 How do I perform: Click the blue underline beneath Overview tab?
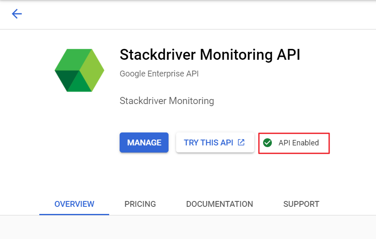(74, 214)
